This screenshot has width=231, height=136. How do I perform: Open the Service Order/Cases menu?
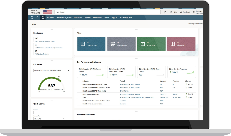[x=64, y=17]
